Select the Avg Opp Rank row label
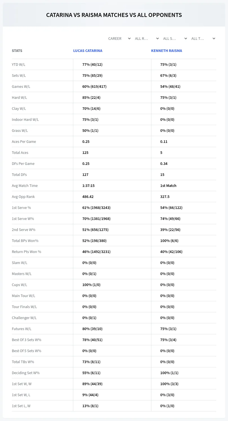This screenshot has width=228, height=421. coord(23,197)
